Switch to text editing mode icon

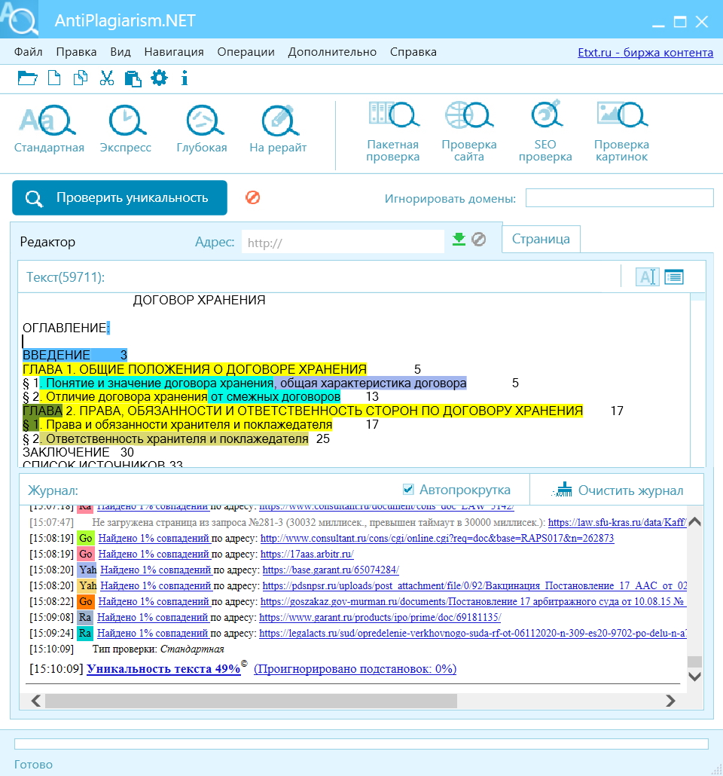point(647,276)
